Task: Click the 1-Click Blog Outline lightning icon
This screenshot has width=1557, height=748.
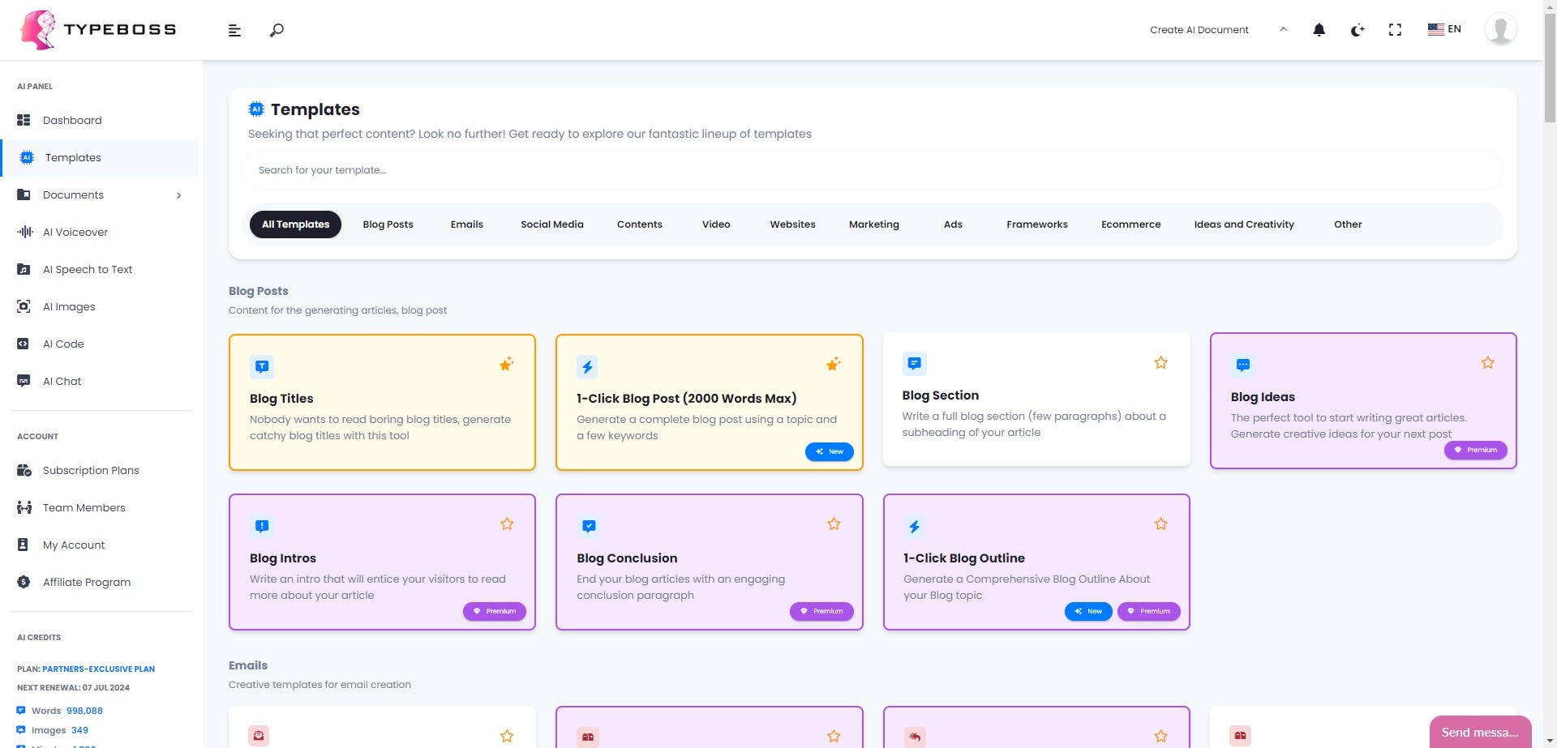Action: (x=915, y=526)
